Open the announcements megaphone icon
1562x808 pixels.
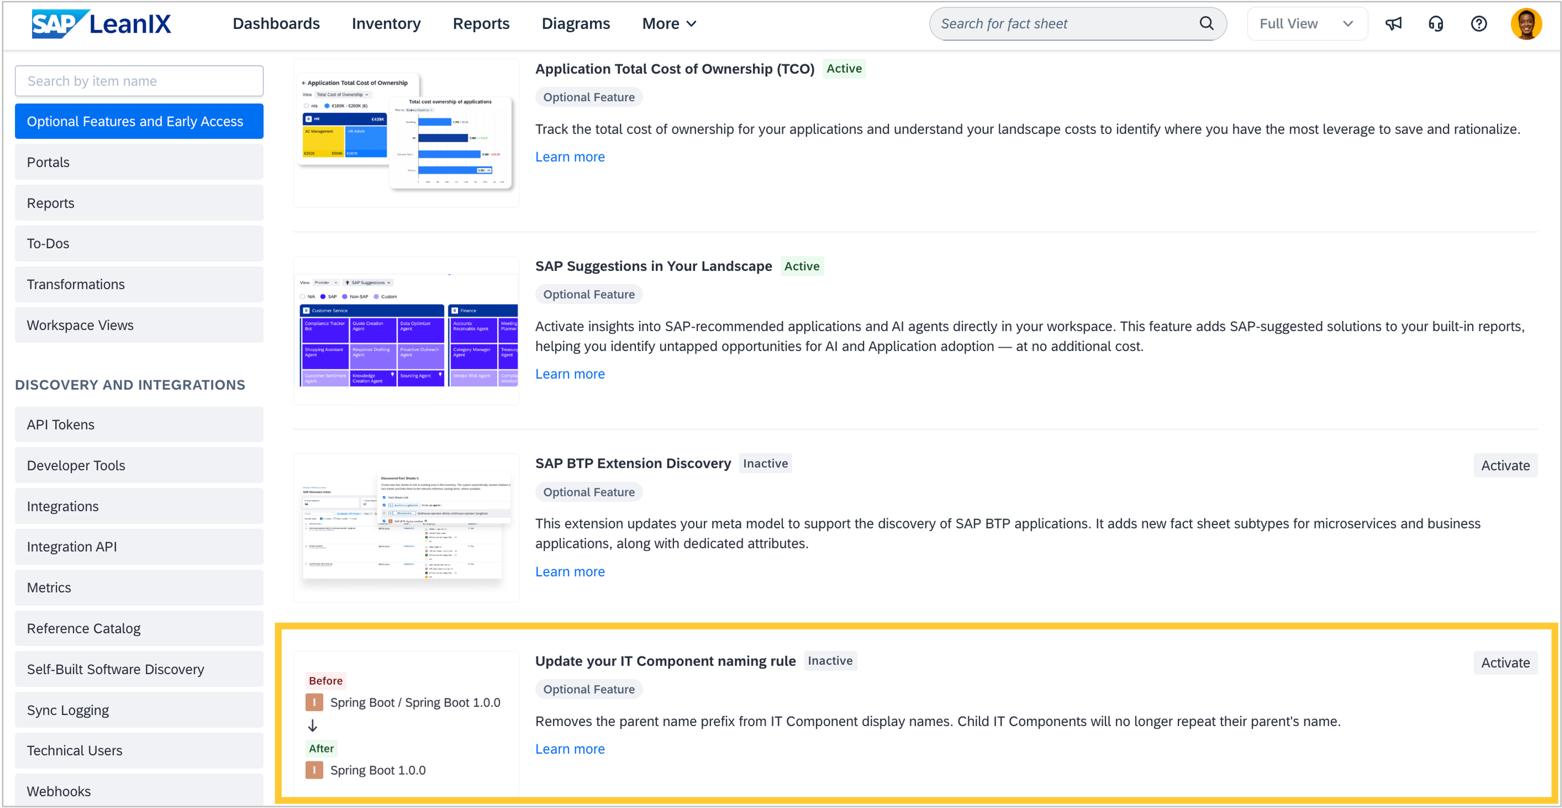coord(1393,24)
